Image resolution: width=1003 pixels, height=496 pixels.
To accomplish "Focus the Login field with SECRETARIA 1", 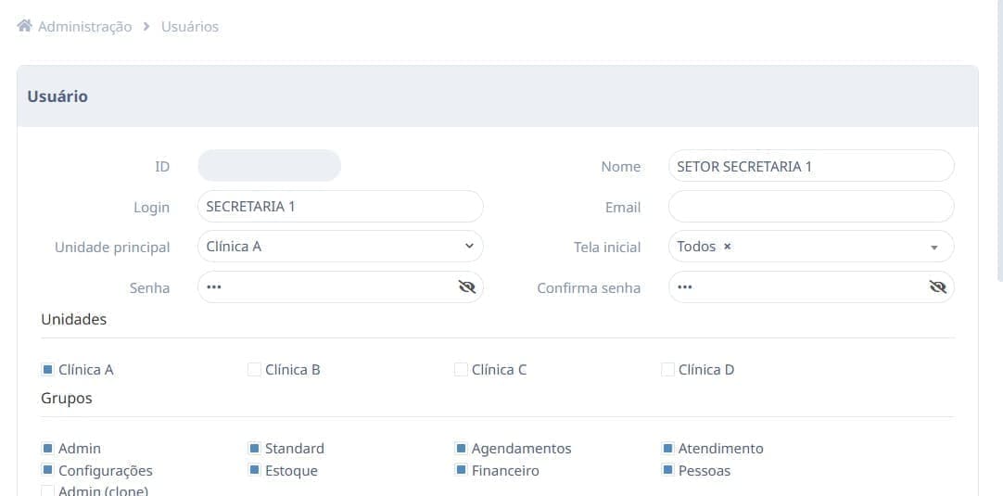I will click(340, 207).
